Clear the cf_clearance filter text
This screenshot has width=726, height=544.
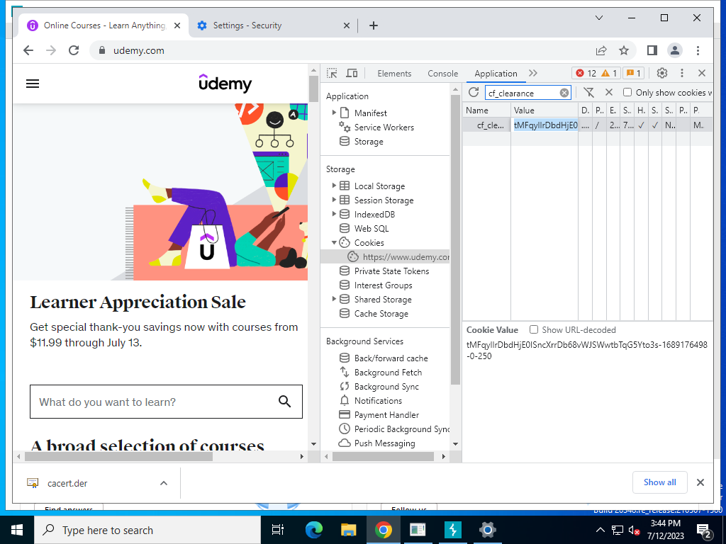564,93
